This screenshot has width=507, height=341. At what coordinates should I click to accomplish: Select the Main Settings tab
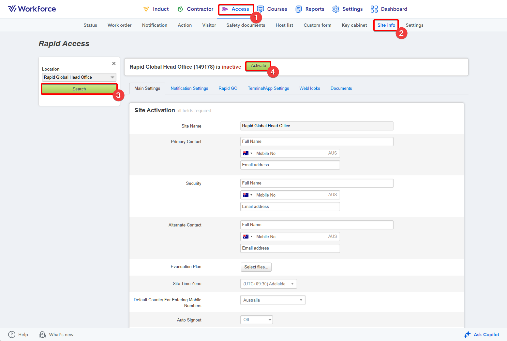[147, 89]
